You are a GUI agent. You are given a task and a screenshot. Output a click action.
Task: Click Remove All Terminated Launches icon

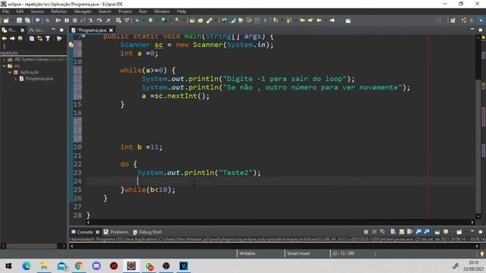pos(383,232)
